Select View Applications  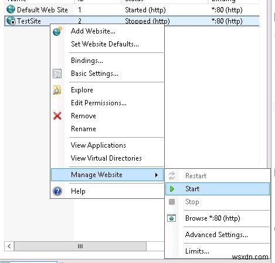(99, 145)
